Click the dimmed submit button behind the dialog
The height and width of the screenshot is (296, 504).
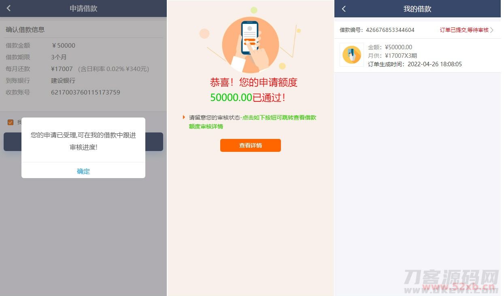click(83, 142)
